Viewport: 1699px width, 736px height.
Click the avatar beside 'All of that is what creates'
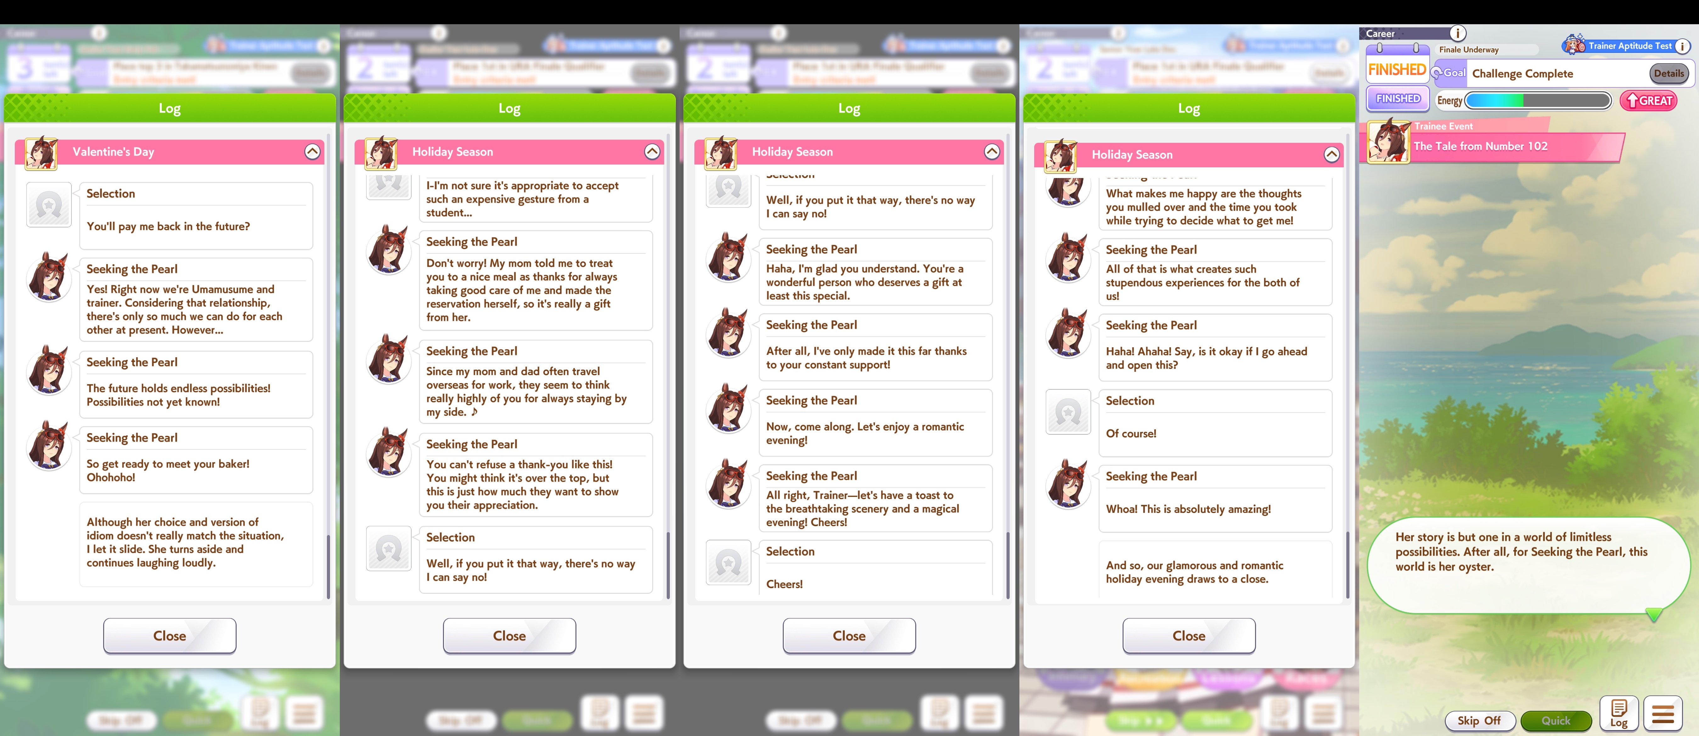[1068, 258]
